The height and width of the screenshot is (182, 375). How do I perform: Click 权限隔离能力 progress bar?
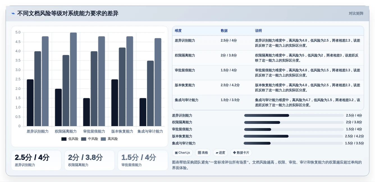tap(294, 122)
